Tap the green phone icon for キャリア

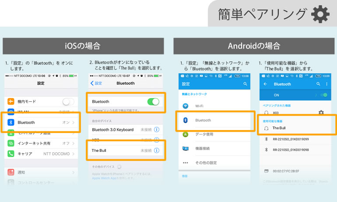coord(11,154)
